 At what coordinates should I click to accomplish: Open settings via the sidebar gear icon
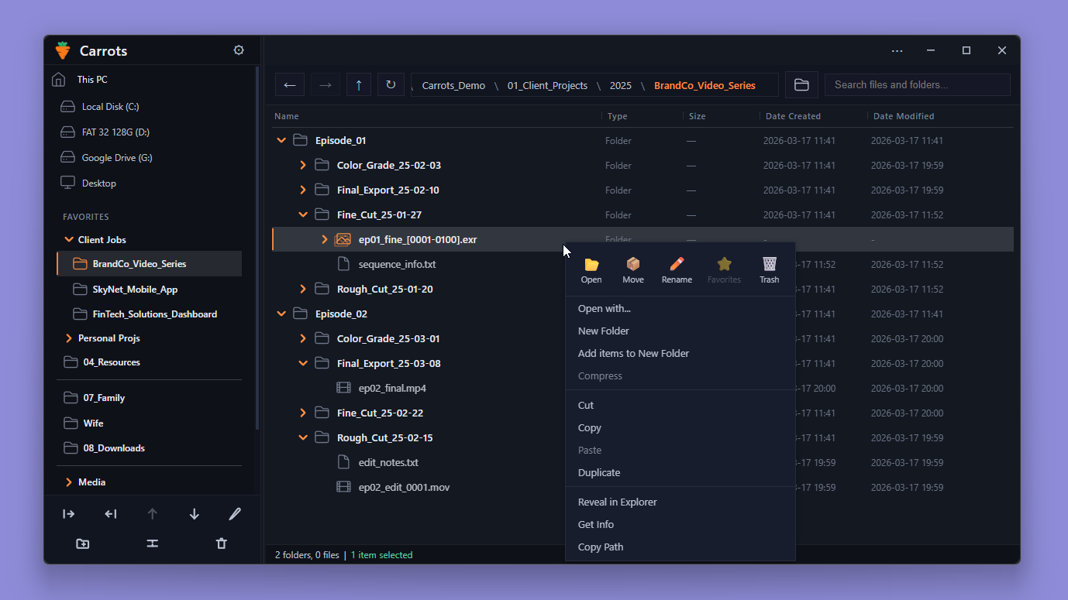coord(239,50)
